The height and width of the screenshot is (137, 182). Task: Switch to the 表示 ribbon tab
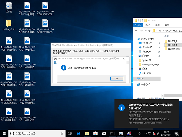pyautogui.click(x=167, y=25)
